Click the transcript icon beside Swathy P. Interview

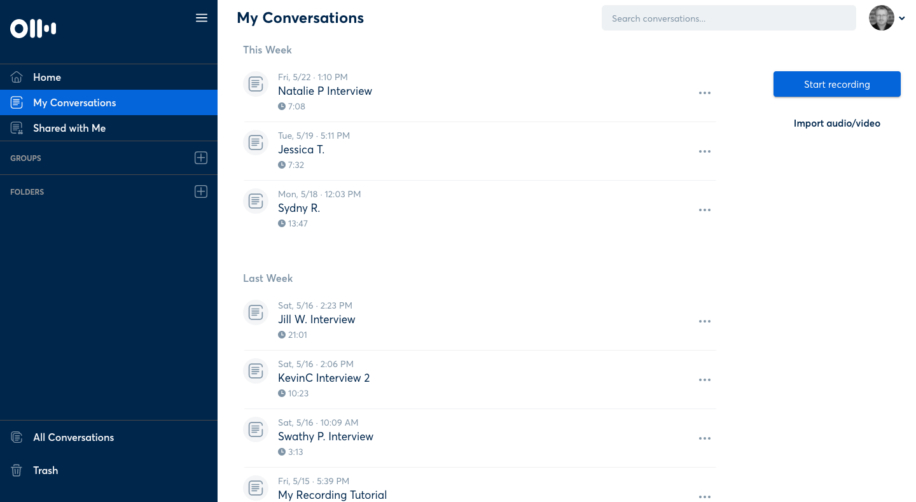click(x=256, y=429)
